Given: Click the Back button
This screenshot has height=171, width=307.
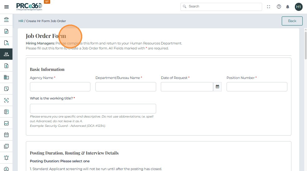Looking at the screenshot, I should (x=292, y=21).
